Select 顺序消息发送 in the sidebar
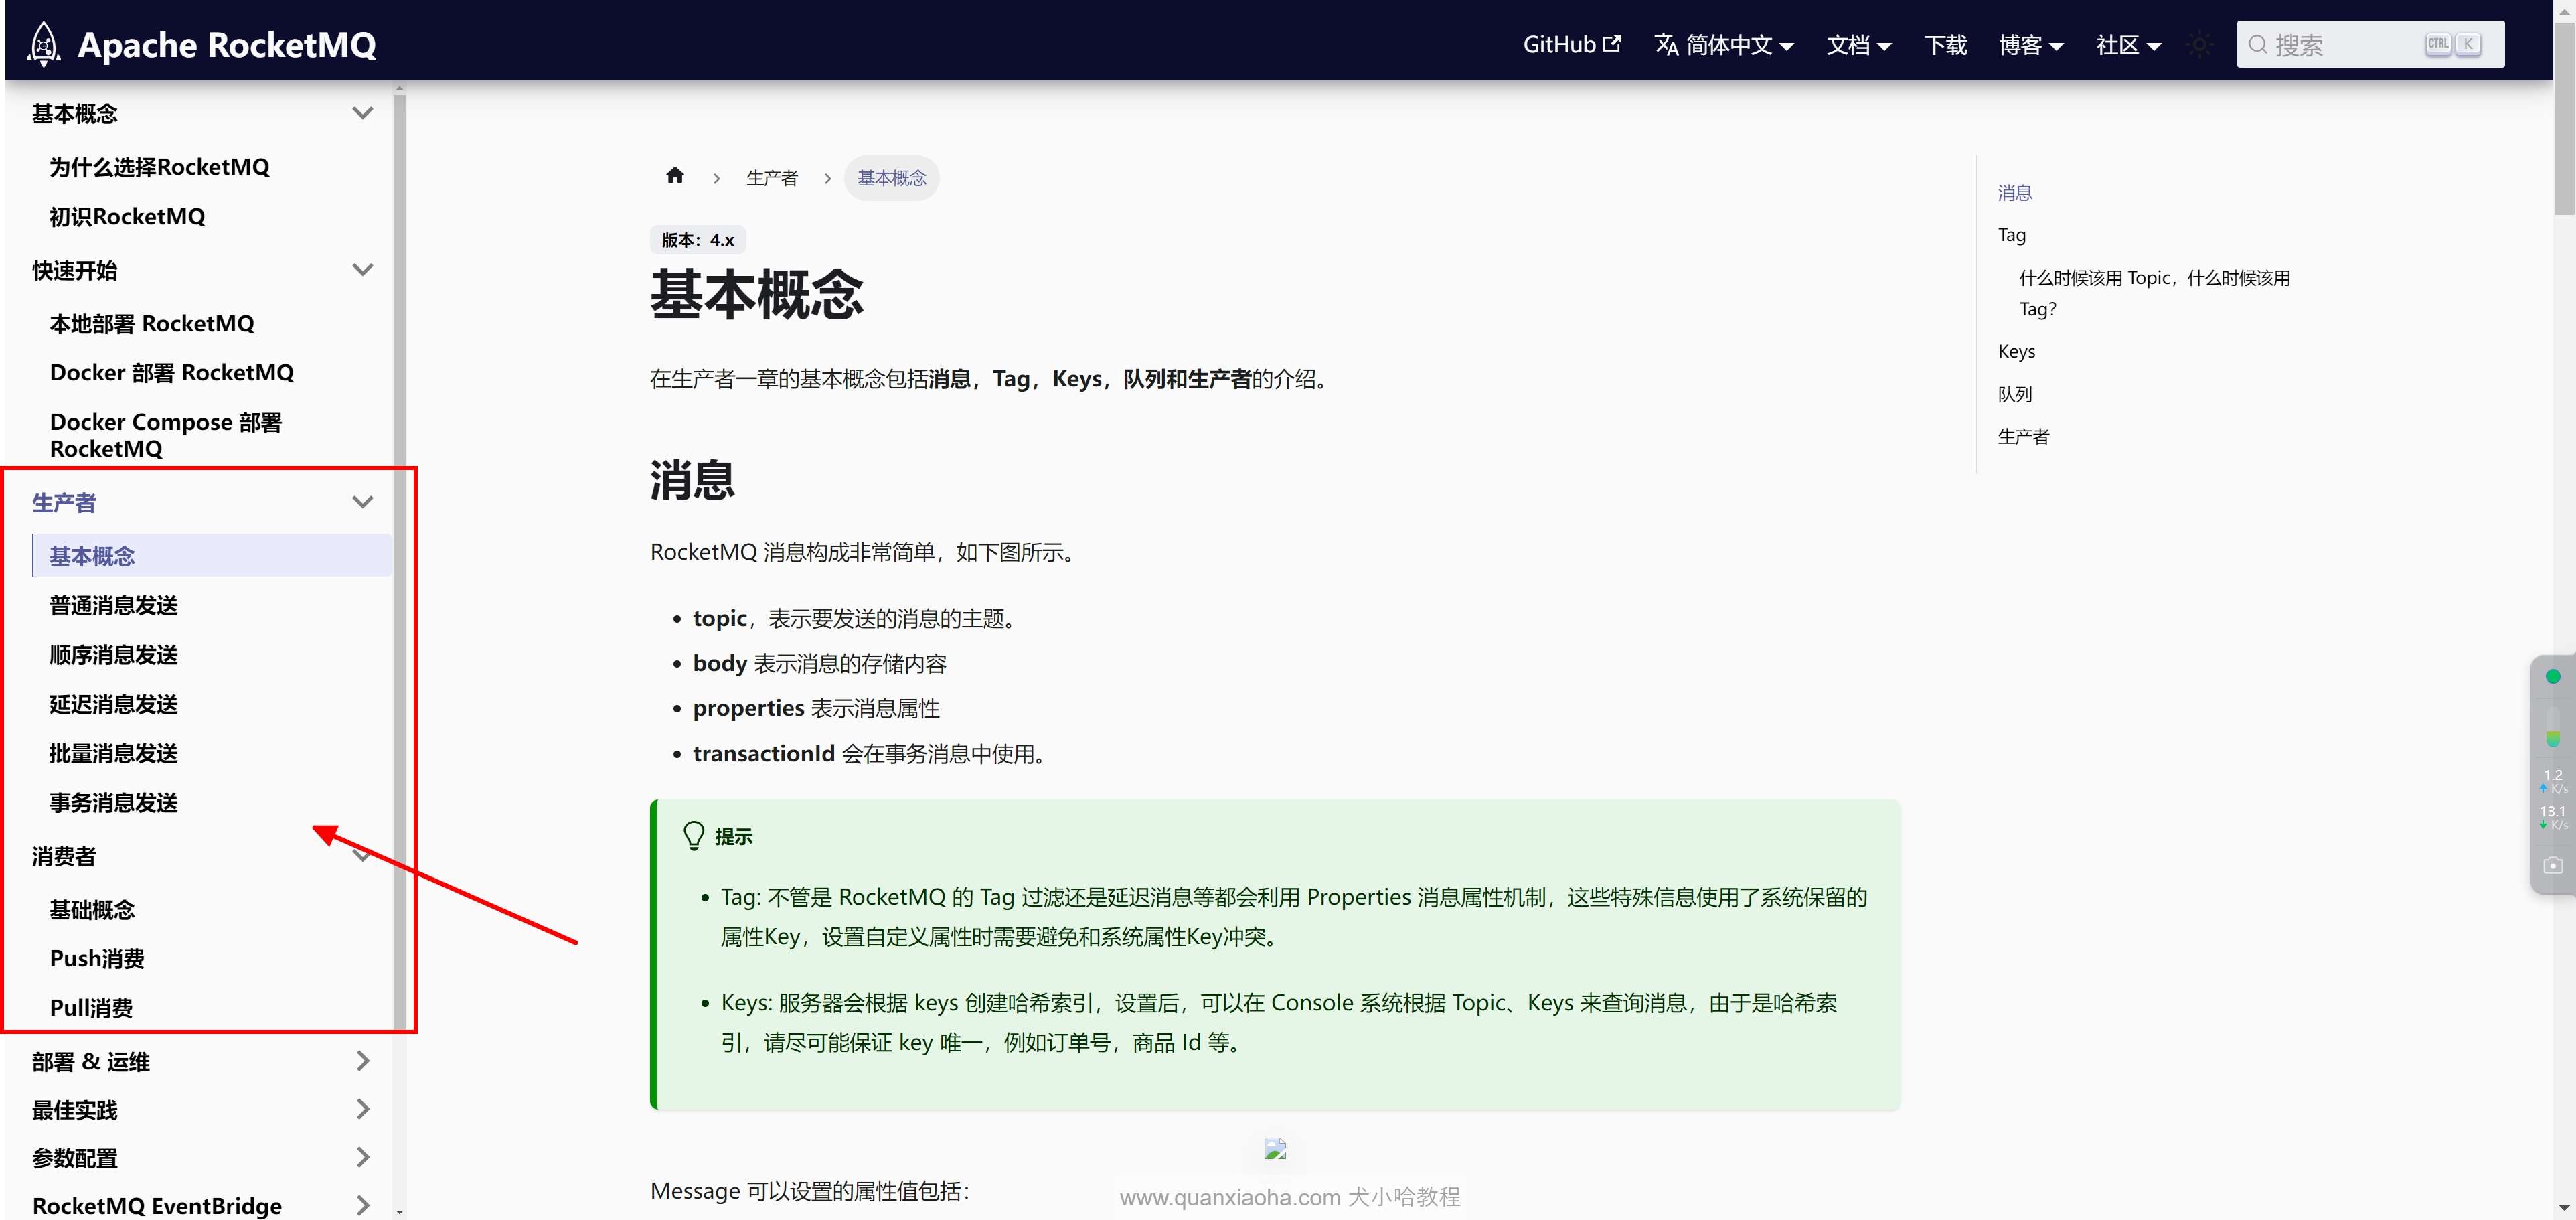This screenshot has width=2576, height=1220. [114, 655]
